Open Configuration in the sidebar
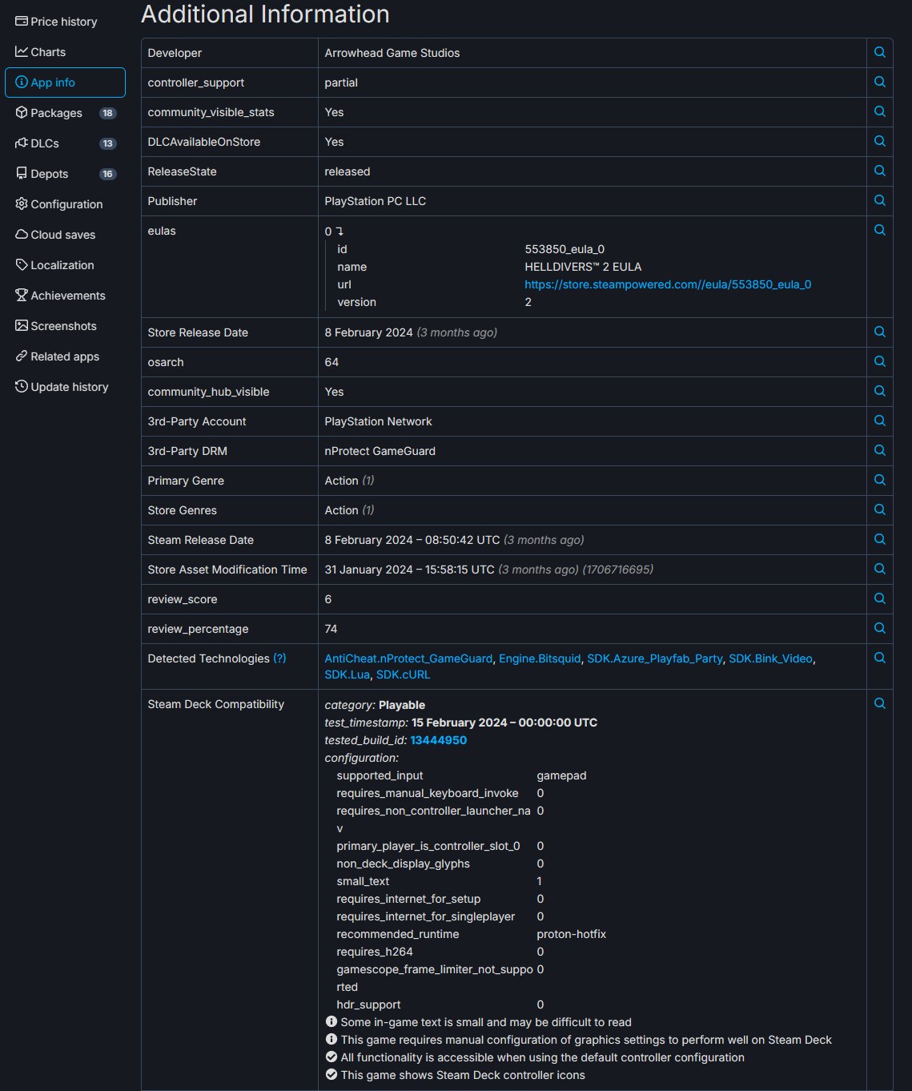This screenshot has width=912, height=1091. [x=65, y=204]
